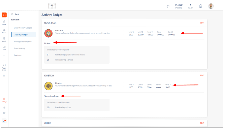Image resolution: width=225 pixels, height=128 pixels.
Task: Open help lifebuoy icon in sidebar
Action: click(4, 113)
